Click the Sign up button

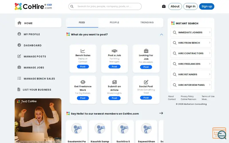click(207, 6)
